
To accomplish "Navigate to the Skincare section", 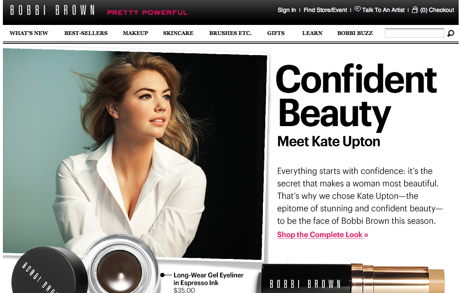I will (x=178, y=33).
